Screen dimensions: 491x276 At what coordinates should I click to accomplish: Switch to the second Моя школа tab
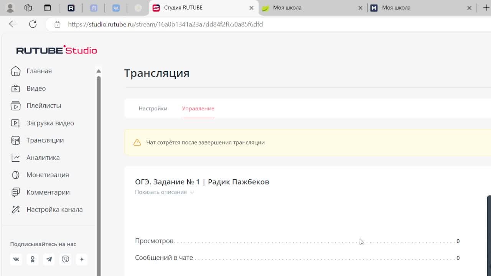pyautogui.click(x=420, y=8)
